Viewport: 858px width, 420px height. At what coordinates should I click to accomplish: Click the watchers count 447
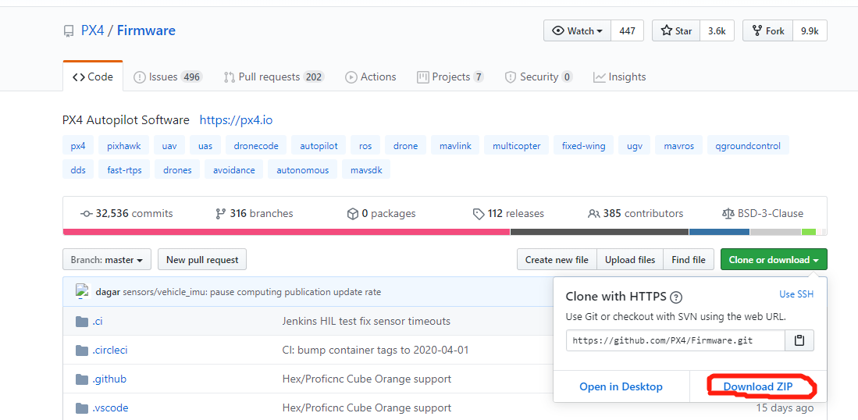pyautogui.click(x=627, y=30)
